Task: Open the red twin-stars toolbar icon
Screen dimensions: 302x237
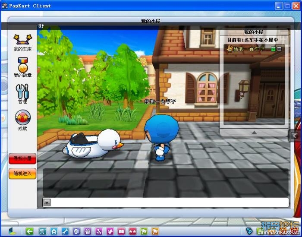Action: [132, 231]
